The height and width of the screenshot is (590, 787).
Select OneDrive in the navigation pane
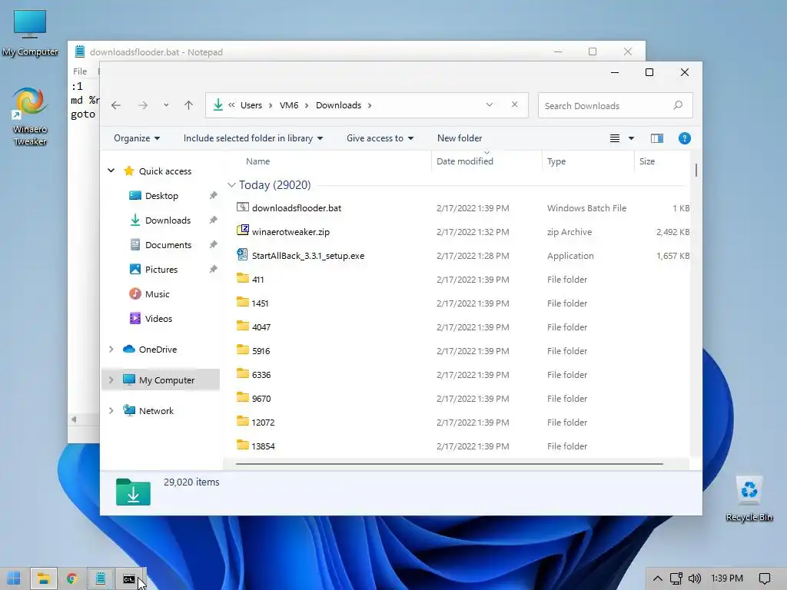point(158,350)
